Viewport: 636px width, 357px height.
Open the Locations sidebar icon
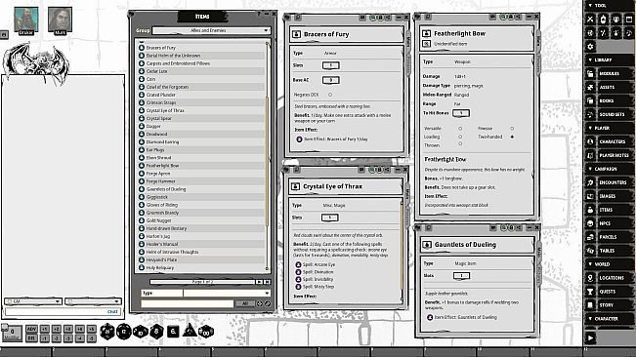coord(590,278)
